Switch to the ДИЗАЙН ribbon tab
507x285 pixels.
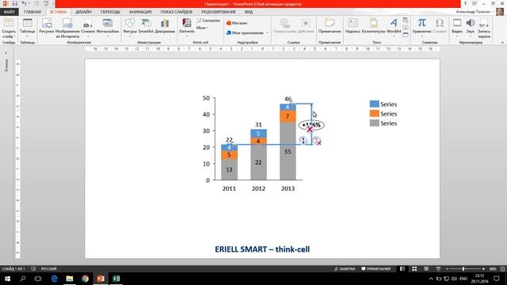pos(83,12)
